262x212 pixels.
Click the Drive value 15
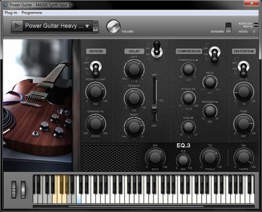pos(244,104)
